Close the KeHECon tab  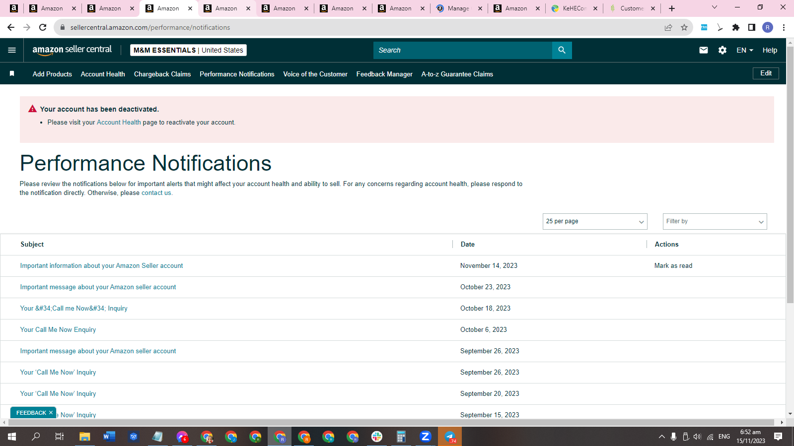[595, 8]
